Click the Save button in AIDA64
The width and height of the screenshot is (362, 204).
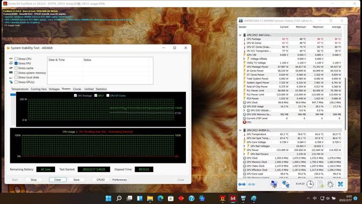tap(76, 180)
